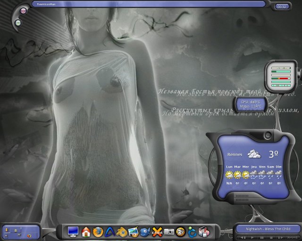The height and width of the screenshot is (241, 302).
Task: Open the Home folder icon in dock
Action: [86, 232]
